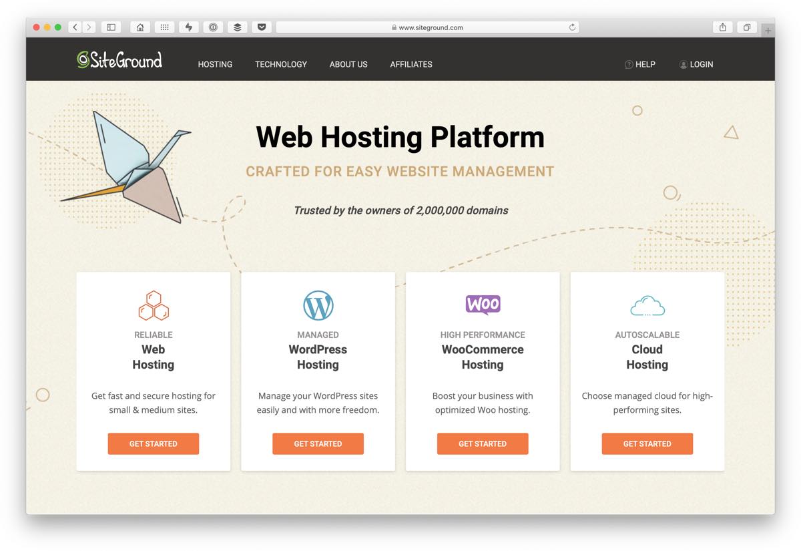Click the Cloud Hosting cloud icon
The image size is (801, 551).
[647, 306]
